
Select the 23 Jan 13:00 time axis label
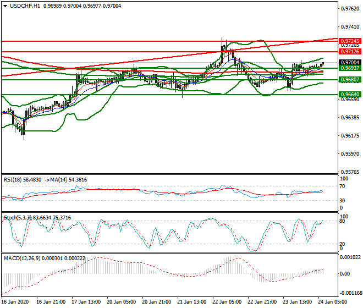pyautogui.click(x=297, y=302)
